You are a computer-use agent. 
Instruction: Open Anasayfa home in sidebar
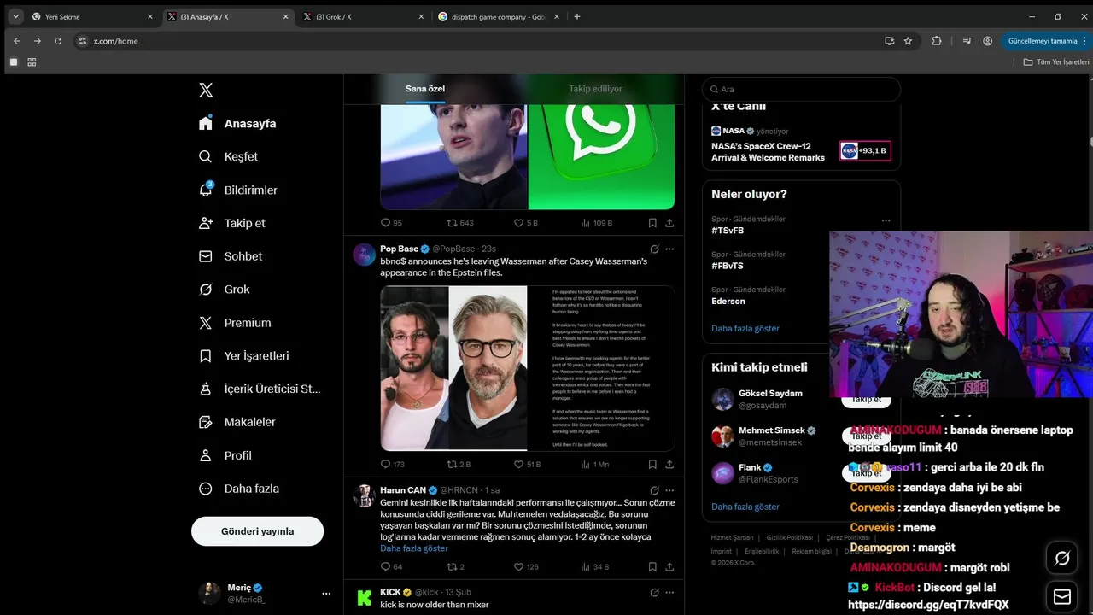click(238, 123)
